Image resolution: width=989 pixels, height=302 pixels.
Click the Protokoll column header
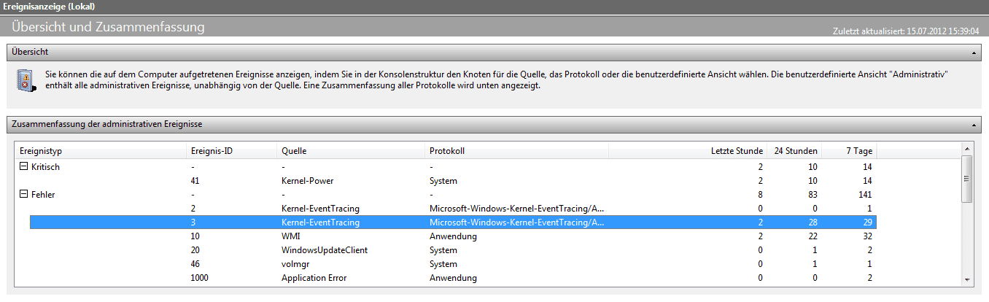[516, 151]
